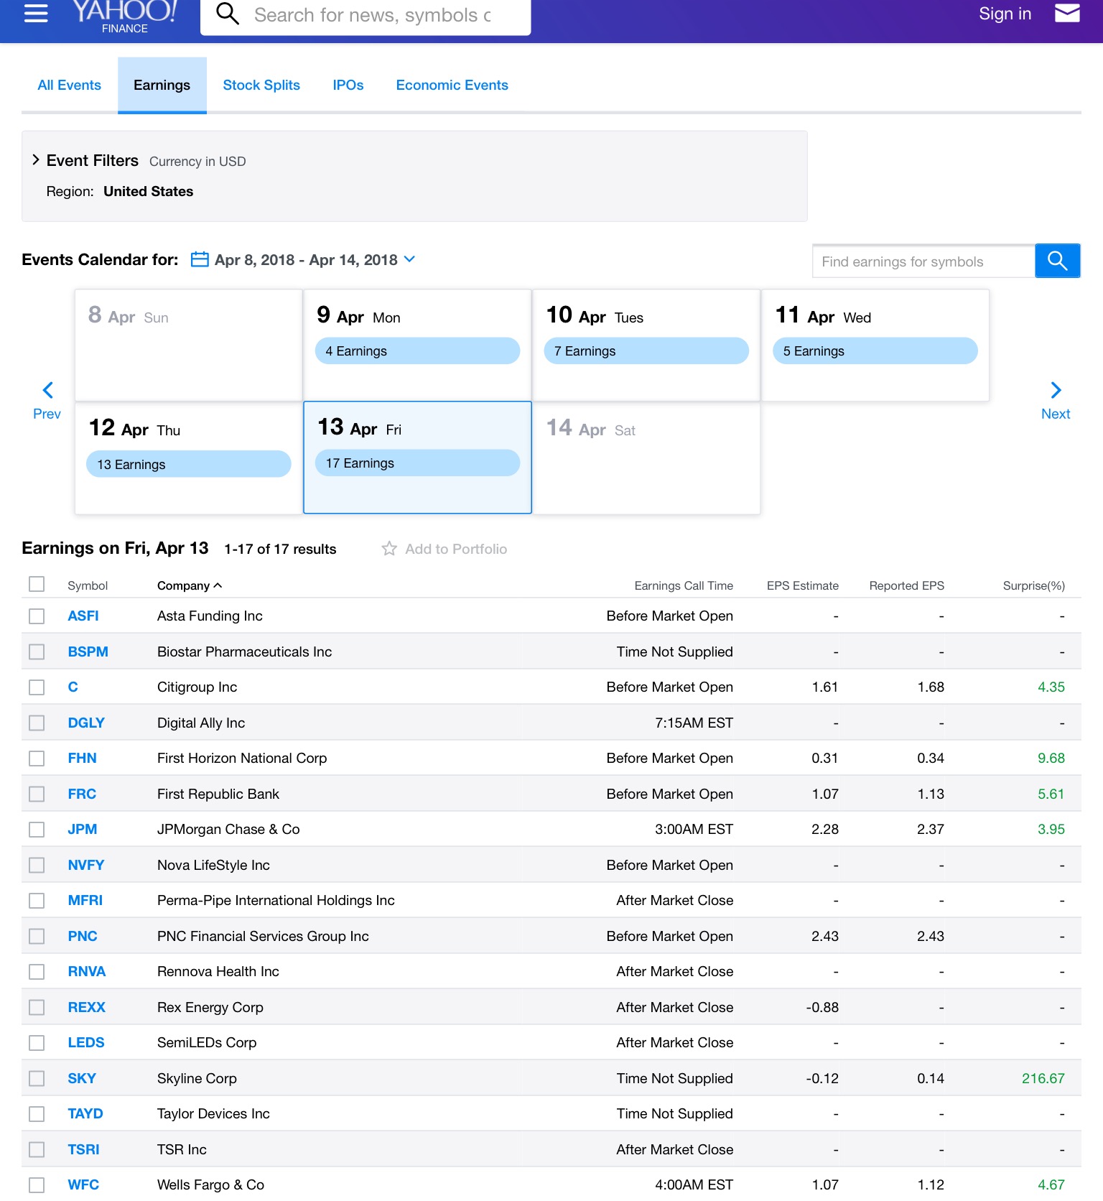
Task: Open the date range dropdown chevron
Action: pyautogui.click(x=409, y=259)
